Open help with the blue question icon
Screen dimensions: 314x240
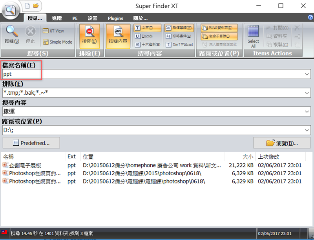310,18
